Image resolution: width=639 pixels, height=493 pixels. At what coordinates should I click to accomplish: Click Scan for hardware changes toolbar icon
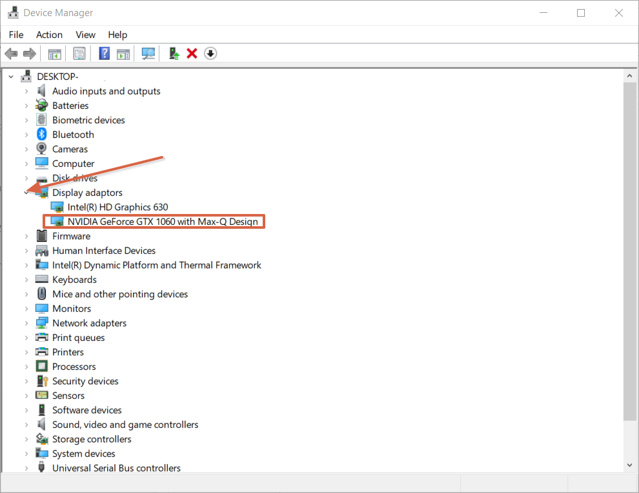[149, 53]
